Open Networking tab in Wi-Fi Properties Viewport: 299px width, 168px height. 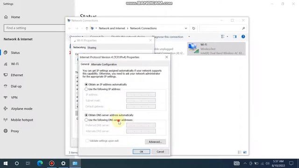pyautogui.click(x=79, y=48)
